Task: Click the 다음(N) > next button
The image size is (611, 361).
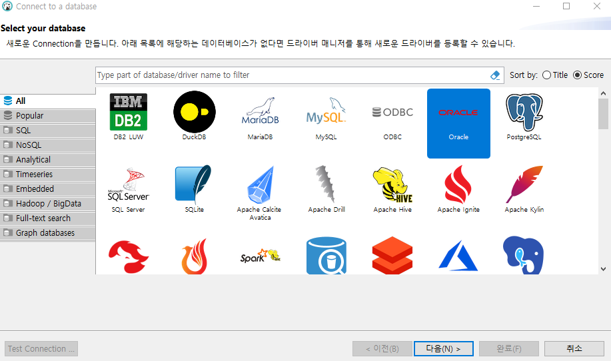Action: point(444,348)
